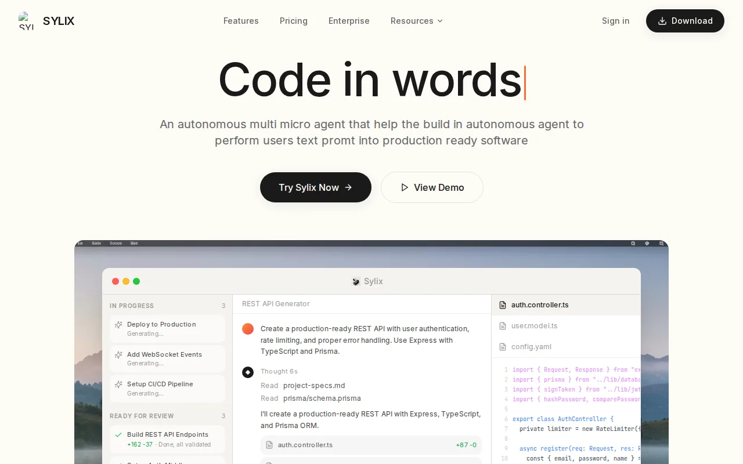Click green checkmark beside Build REST API Endpoints
Image resolution: width=743 pixels, height=464 pixels.
[118, 434]
